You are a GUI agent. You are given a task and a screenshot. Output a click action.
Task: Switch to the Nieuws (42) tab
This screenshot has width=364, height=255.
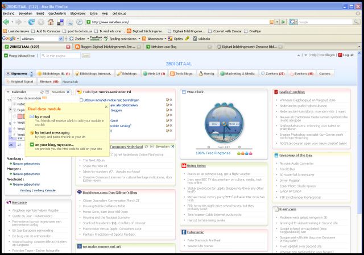[49, 81]
